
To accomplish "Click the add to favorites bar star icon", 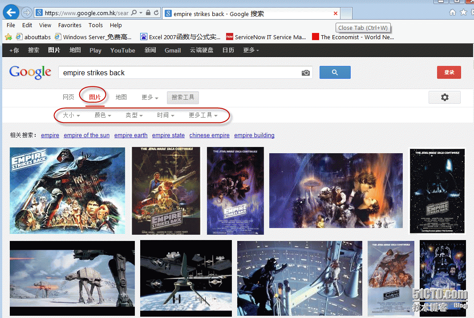I will [8, 37].
